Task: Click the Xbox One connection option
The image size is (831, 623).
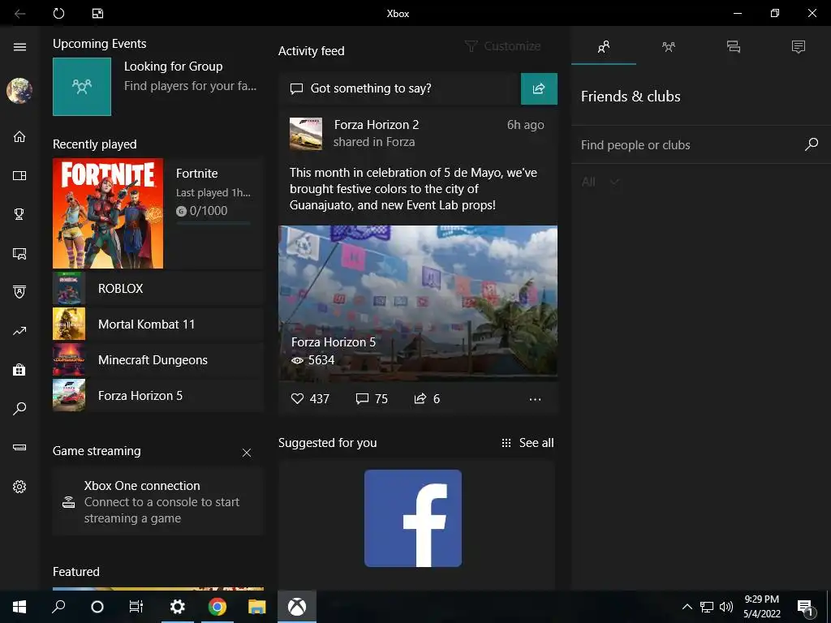Action: click(158, 501)
